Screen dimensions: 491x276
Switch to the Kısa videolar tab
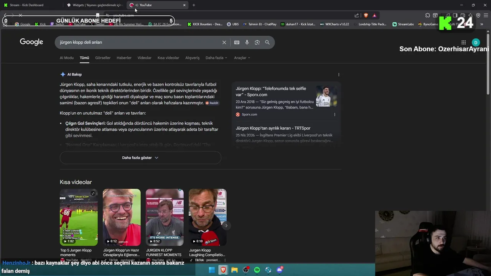[168, 58]
